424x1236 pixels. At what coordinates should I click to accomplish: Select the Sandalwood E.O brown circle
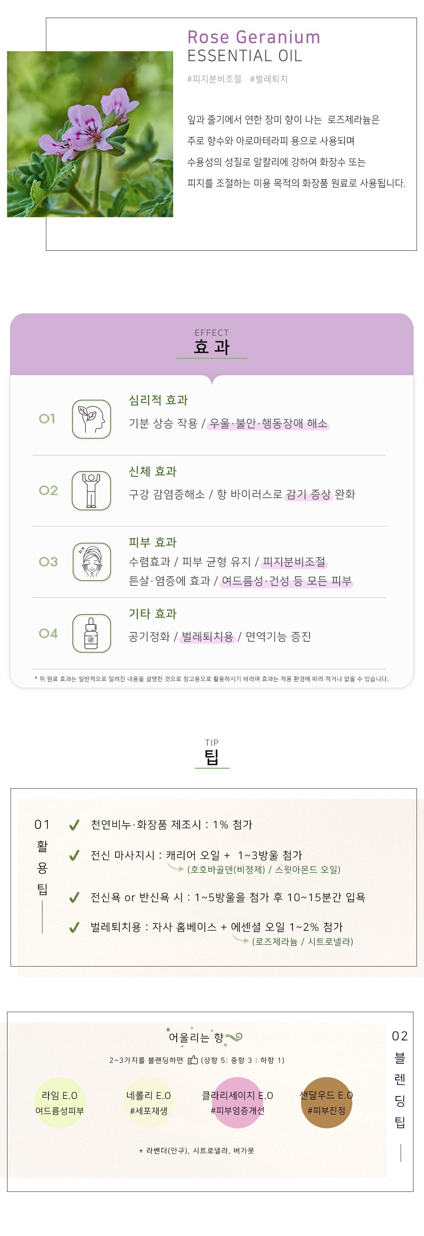tap(326, 1103)
